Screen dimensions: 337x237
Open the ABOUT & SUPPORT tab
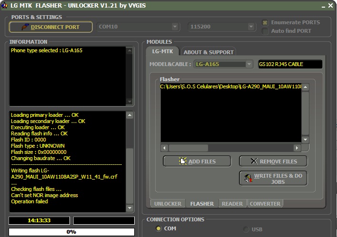click(x=208, y=52)
